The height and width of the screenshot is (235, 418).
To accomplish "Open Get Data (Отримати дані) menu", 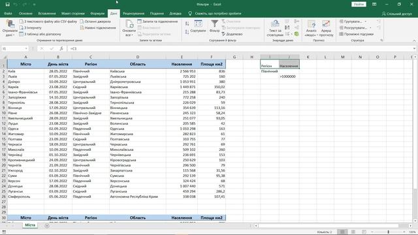I will coord(10,28).
